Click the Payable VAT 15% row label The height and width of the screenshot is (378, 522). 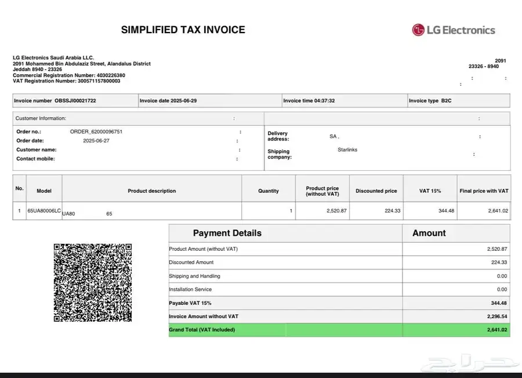tap(190, 303)
